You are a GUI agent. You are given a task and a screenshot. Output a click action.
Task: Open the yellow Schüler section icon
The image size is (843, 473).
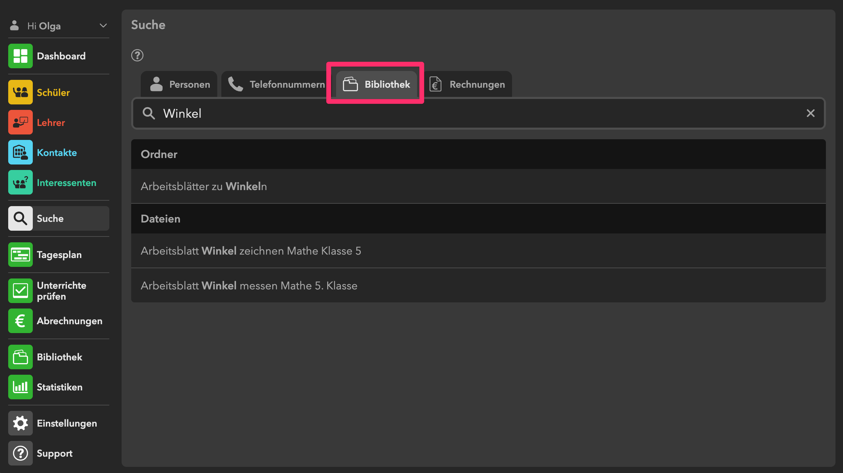click(20, 92)
